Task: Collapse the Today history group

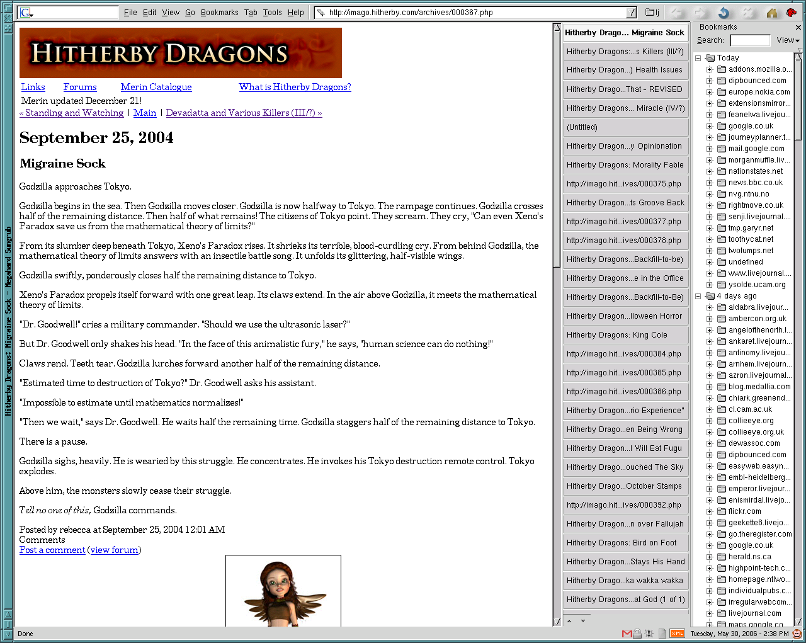Action: tap(698, 58)
